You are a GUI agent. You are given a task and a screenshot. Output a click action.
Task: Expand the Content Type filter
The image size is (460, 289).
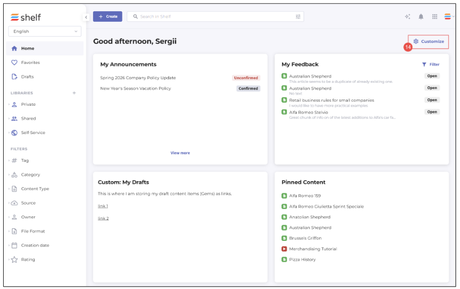(x=9, y=188)
